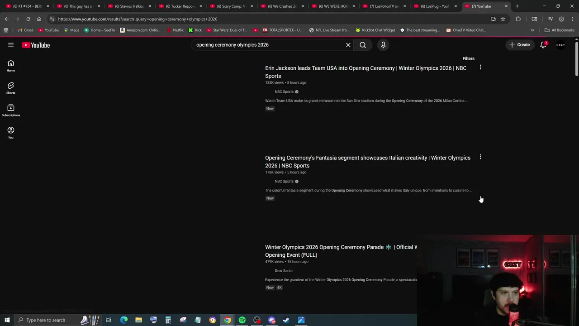
Task: Clear the search query with the X
Action: (x=348, y=45)
